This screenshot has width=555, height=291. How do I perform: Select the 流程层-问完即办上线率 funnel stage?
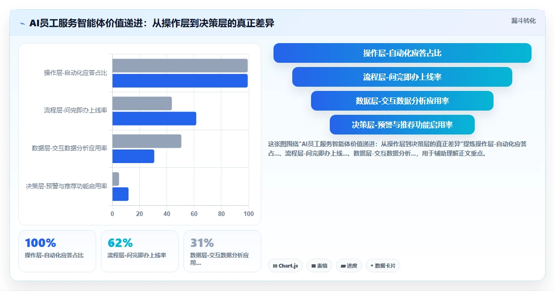[x=402, y=77]
